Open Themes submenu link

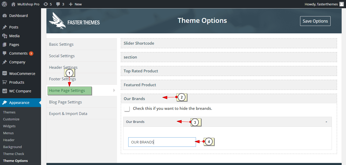(9, 112)
